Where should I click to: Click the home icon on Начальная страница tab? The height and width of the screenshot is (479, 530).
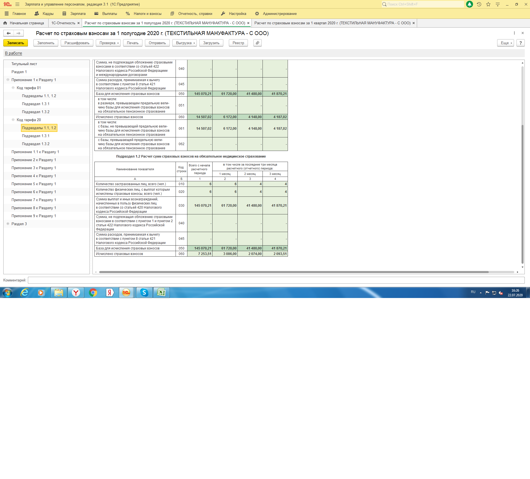pyautogui.click(x=5, y=23)
